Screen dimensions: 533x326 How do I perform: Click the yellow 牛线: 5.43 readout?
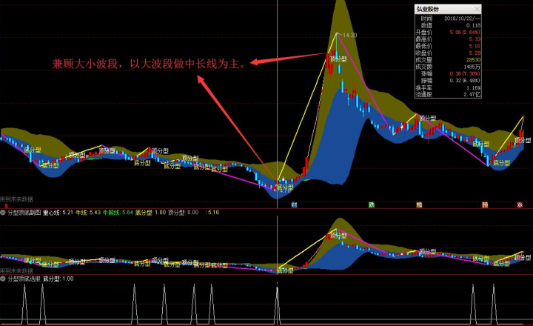[87, 213]
